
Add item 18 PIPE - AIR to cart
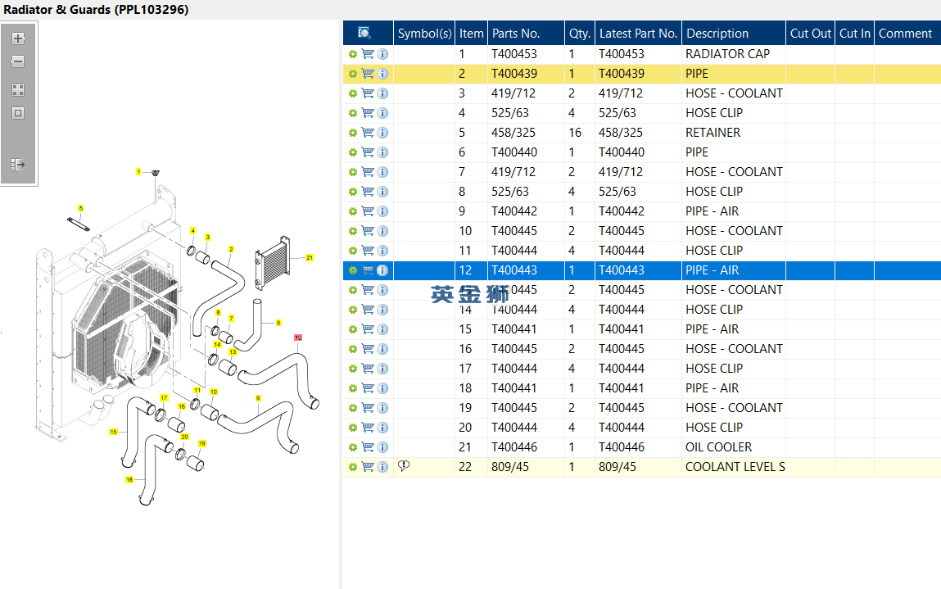tap(368, 388)
